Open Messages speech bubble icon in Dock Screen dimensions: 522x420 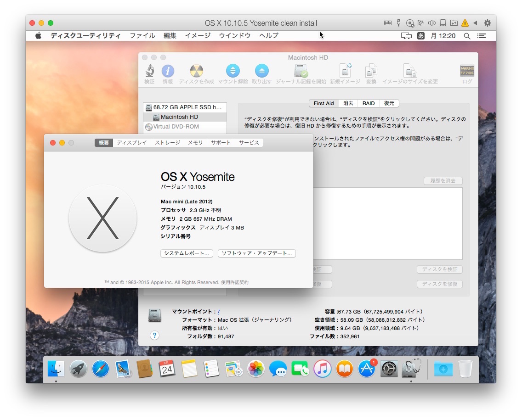(x=278, y=369)
